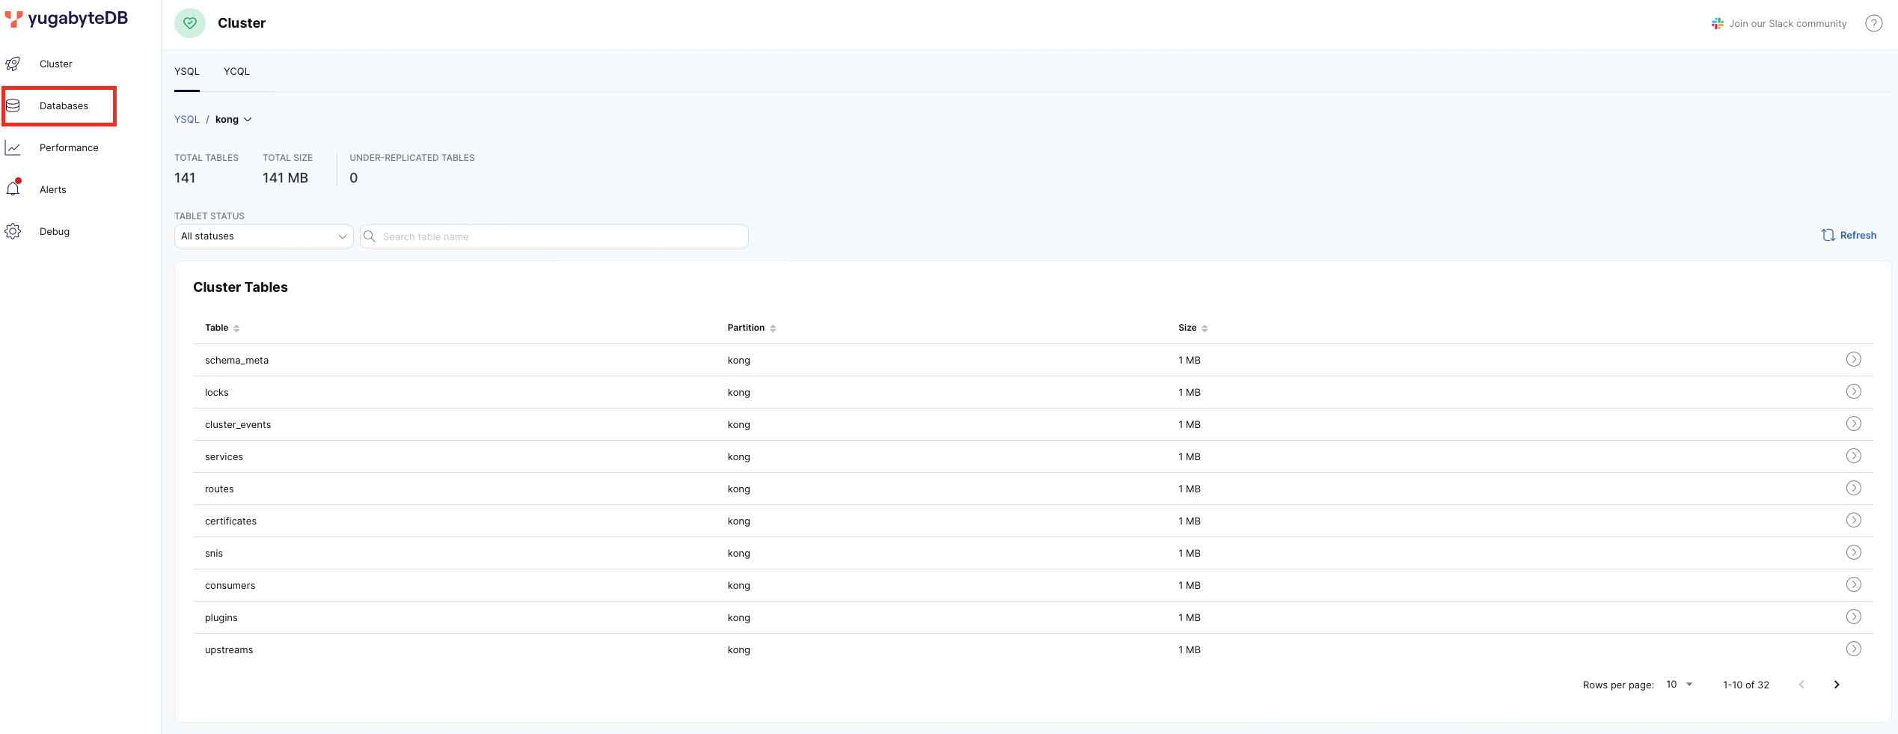Open details arrow for plugins row
Image resolution: width=1898 pixels, height=734 pixels.
tap(1854, 617)
